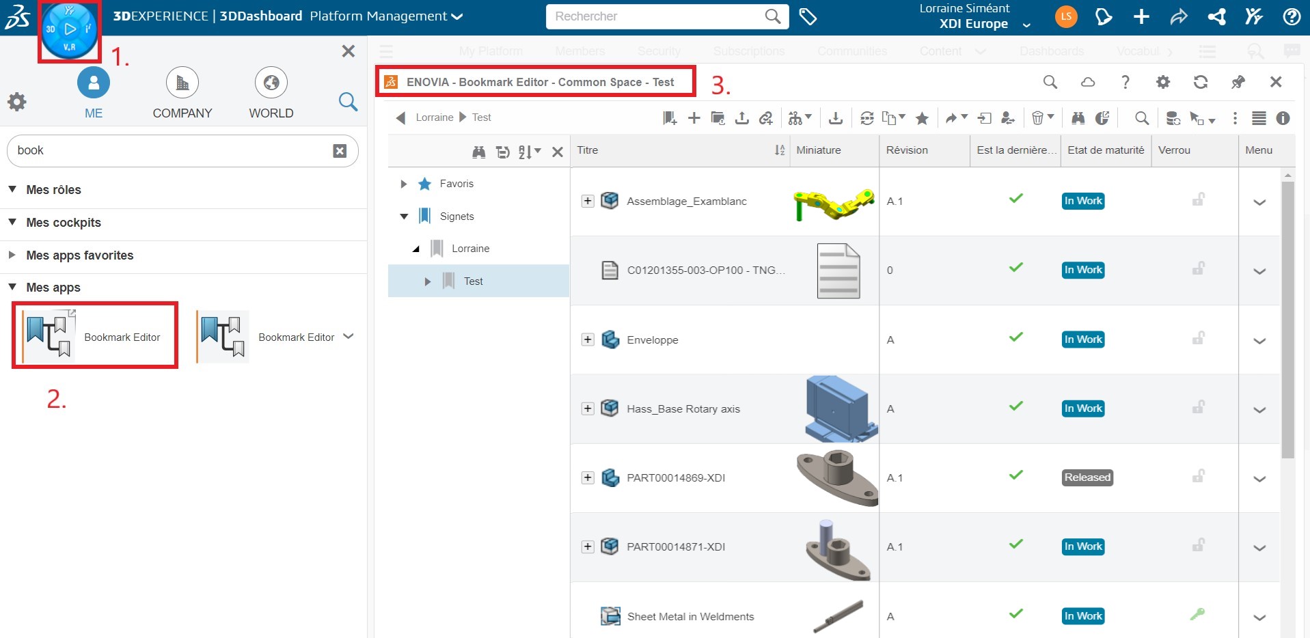
Task: Toggle lock on Sheet Metal in Weldments
Action: [x=1197, y=615]
